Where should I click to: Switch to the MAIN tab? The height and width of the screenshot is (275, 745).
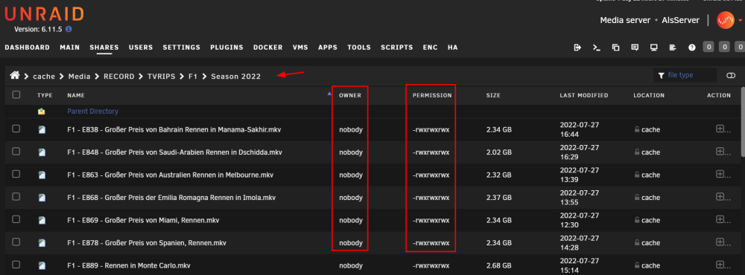[x=70, y=48]
